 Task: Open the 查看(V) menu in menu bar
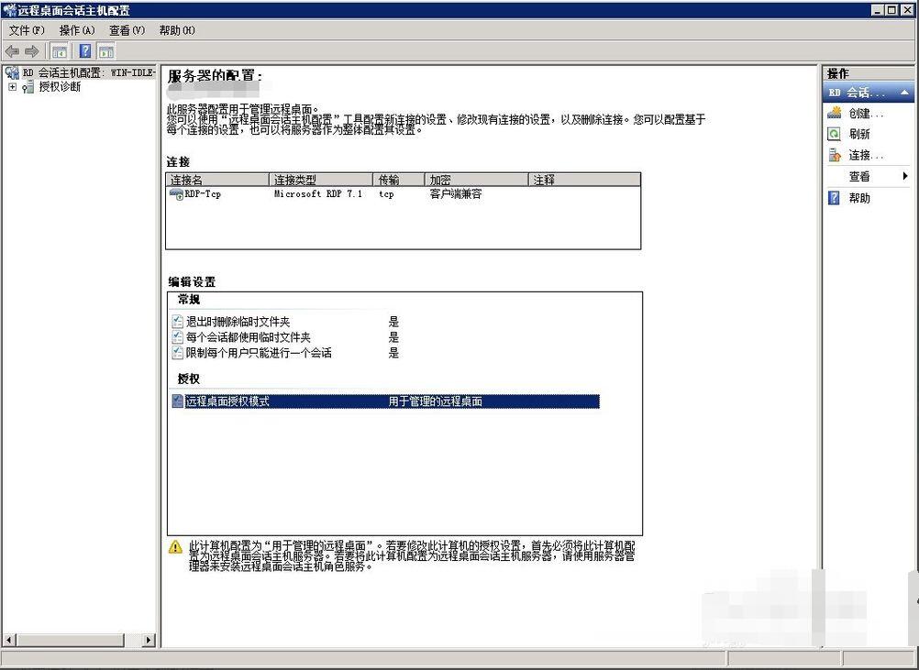[127, 30]
